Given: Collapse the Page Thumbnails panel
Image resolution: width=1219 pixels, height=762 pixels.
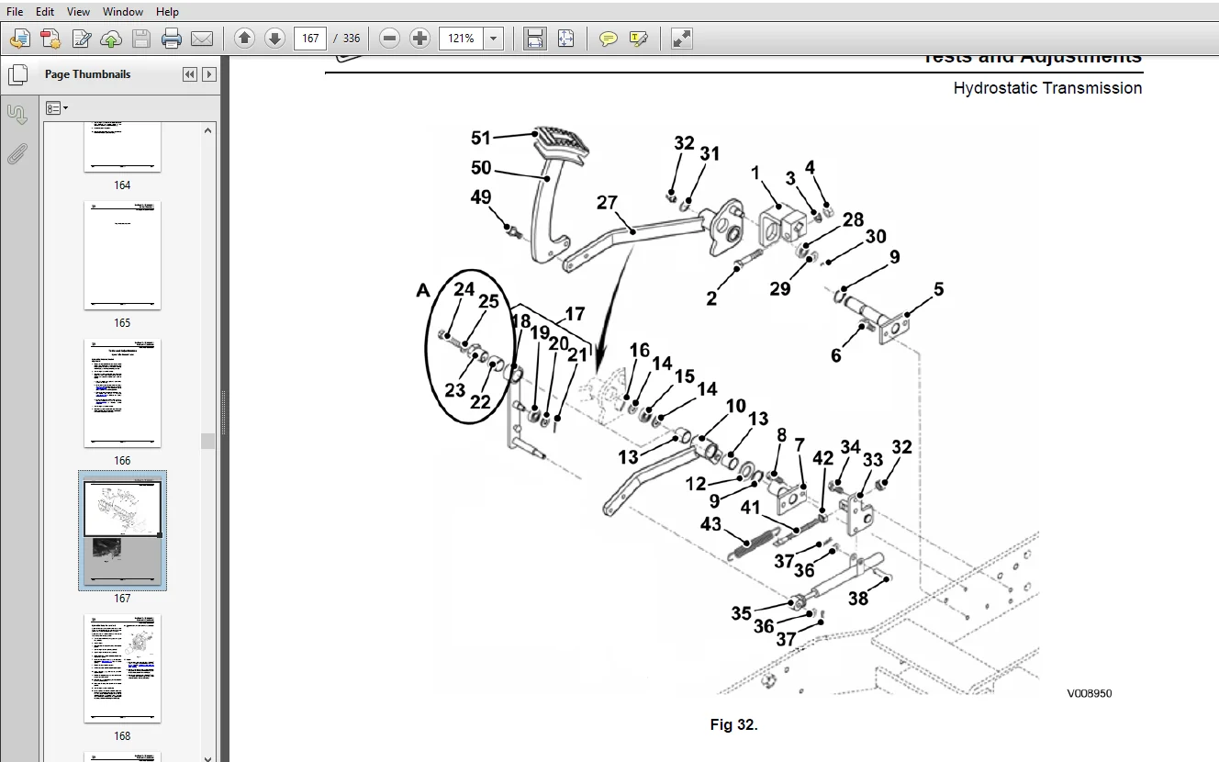Looking at the screenshot, I should tap(190, 74).
